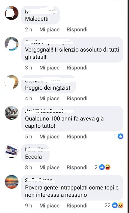The width and height of the screenshot is (129, 213).
Task: Open the like reaction icon next to the 22 count
Action: (x=115, y=206)
